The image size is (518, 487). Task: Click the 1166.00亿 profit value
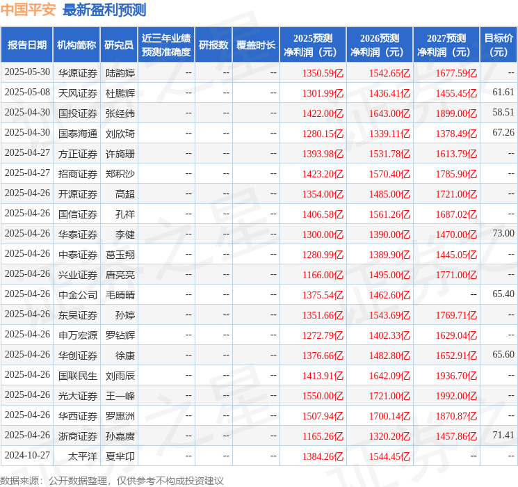coord(323,275)
